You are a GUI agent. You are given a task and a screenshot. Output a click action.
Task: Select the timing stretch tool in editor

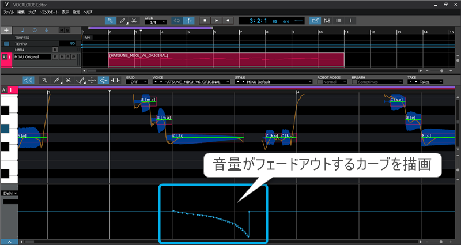coord(115,80)
